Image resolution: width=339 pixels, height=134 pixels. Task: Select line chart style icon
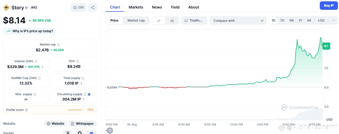159,20
